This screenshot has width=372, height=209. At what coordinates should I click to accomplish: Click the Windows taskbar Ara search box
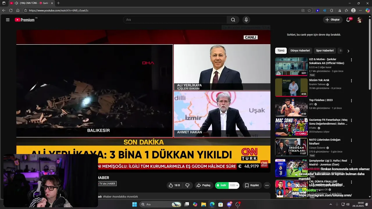coord(160,204)
